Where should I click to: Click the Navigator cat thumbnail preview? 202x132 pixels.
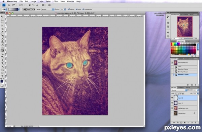(x=185, y=27)
